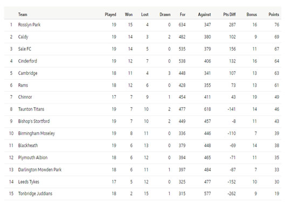Open the Caldy team link
Screen dimensions: 291x203
coord(23,37)
